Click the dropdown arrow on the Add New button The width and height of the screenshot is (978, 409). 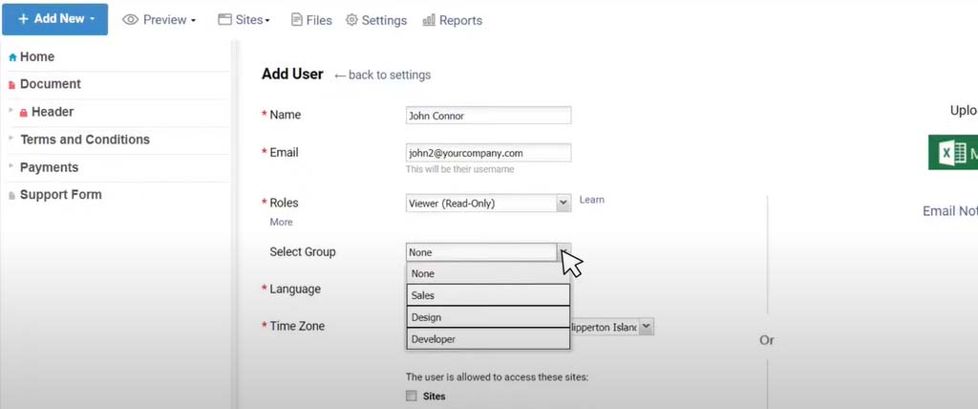[x=93, y=19]
